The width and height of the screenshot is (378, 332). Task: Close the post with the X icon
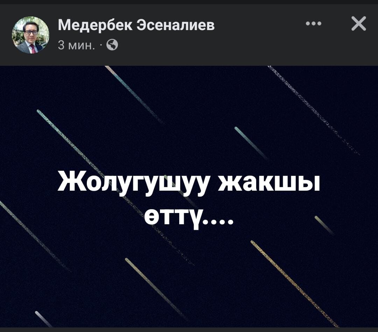[359, 23]
